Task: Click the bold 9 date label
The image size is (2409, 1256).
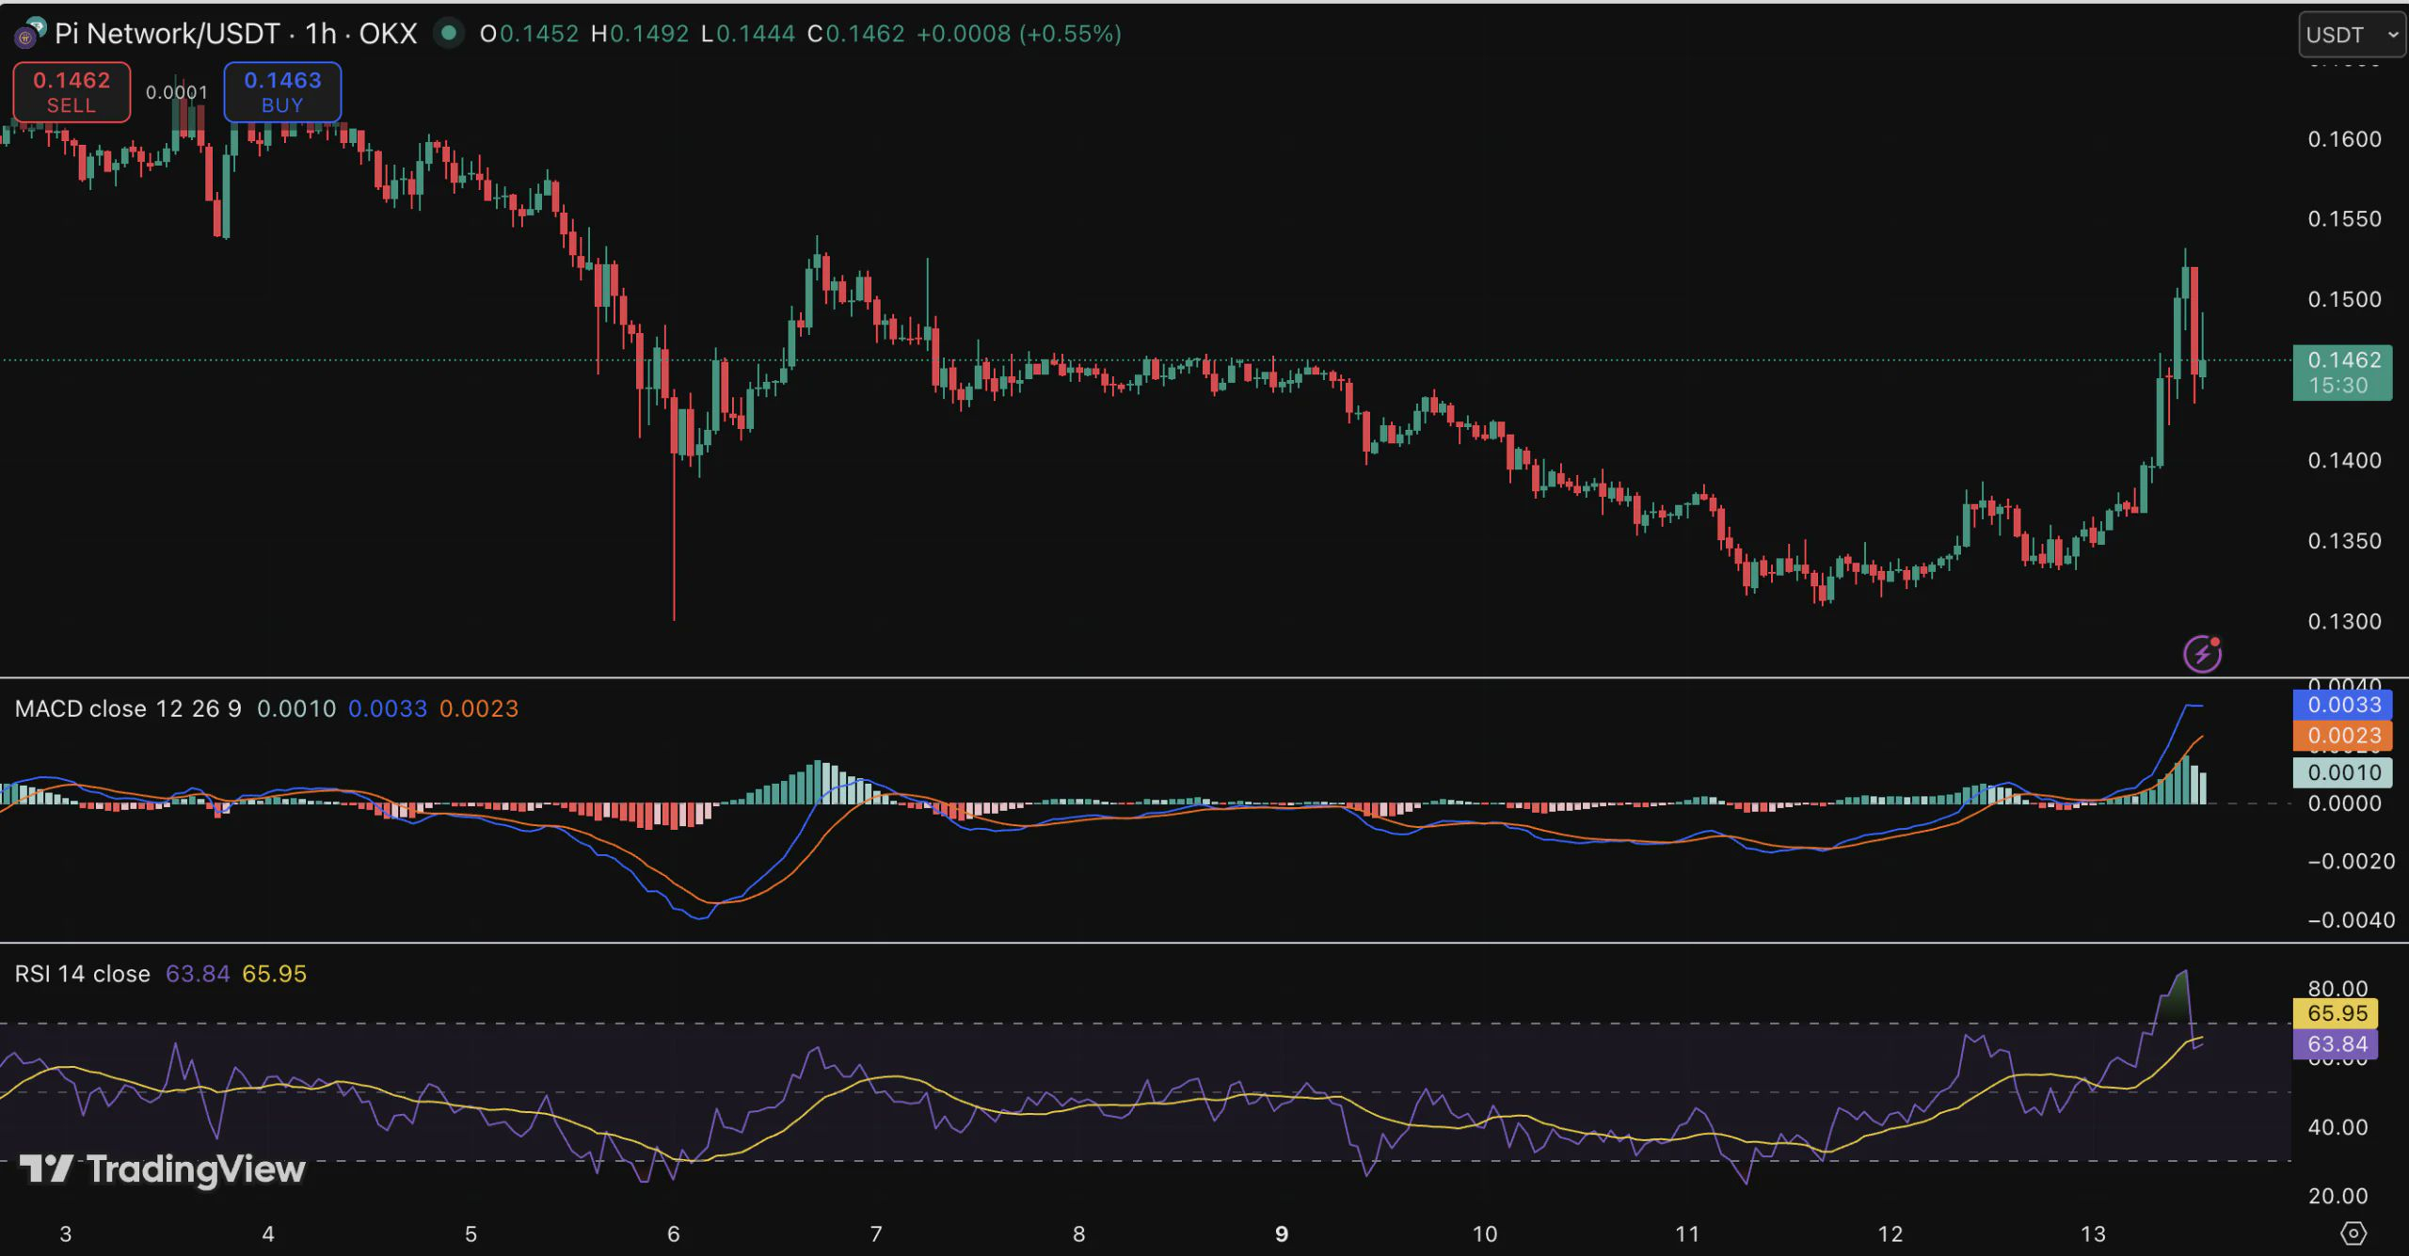Action: (1281, 1233)
